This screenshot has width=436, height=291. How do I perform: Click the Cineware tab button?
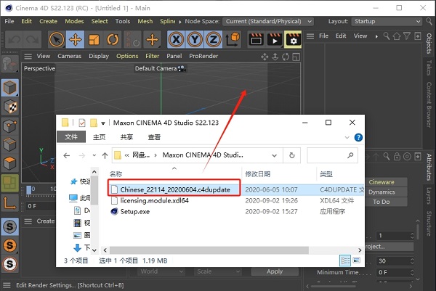tap(381, 182)
